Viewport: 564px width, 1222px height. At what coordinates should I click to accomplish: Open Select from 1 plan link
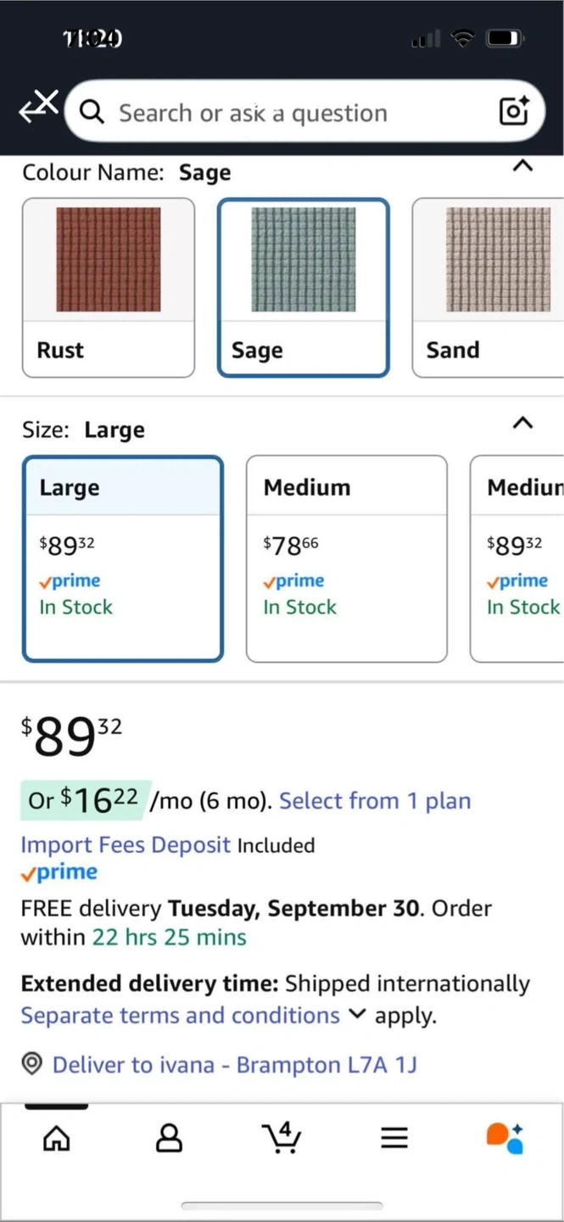coord(375,801)
